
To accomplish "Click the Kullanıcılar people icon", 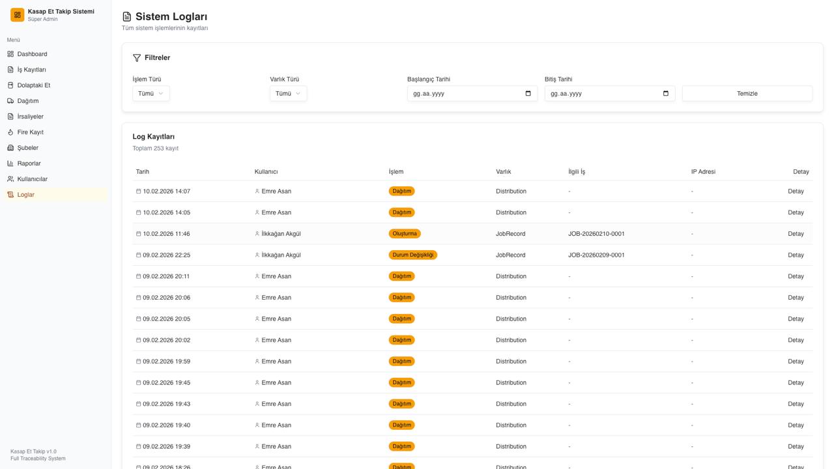I will 10,179.
